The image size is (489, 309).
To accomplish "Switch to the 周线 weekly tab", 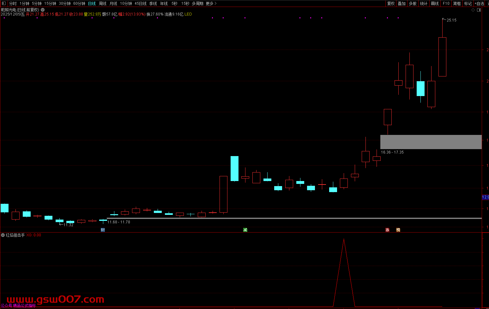I will tap(103, 3).
